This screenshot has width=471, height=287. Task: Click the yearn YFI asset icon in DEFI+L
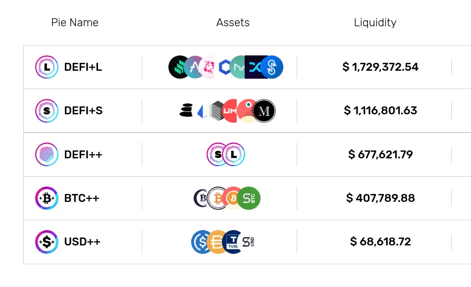pyautogui.click(x=271, y=67)
